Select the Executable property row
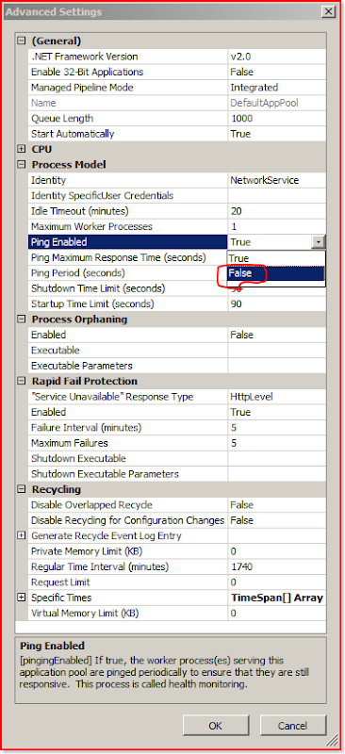Image resolution: width=345 pixels, height=754 pixels. [177, 350]
